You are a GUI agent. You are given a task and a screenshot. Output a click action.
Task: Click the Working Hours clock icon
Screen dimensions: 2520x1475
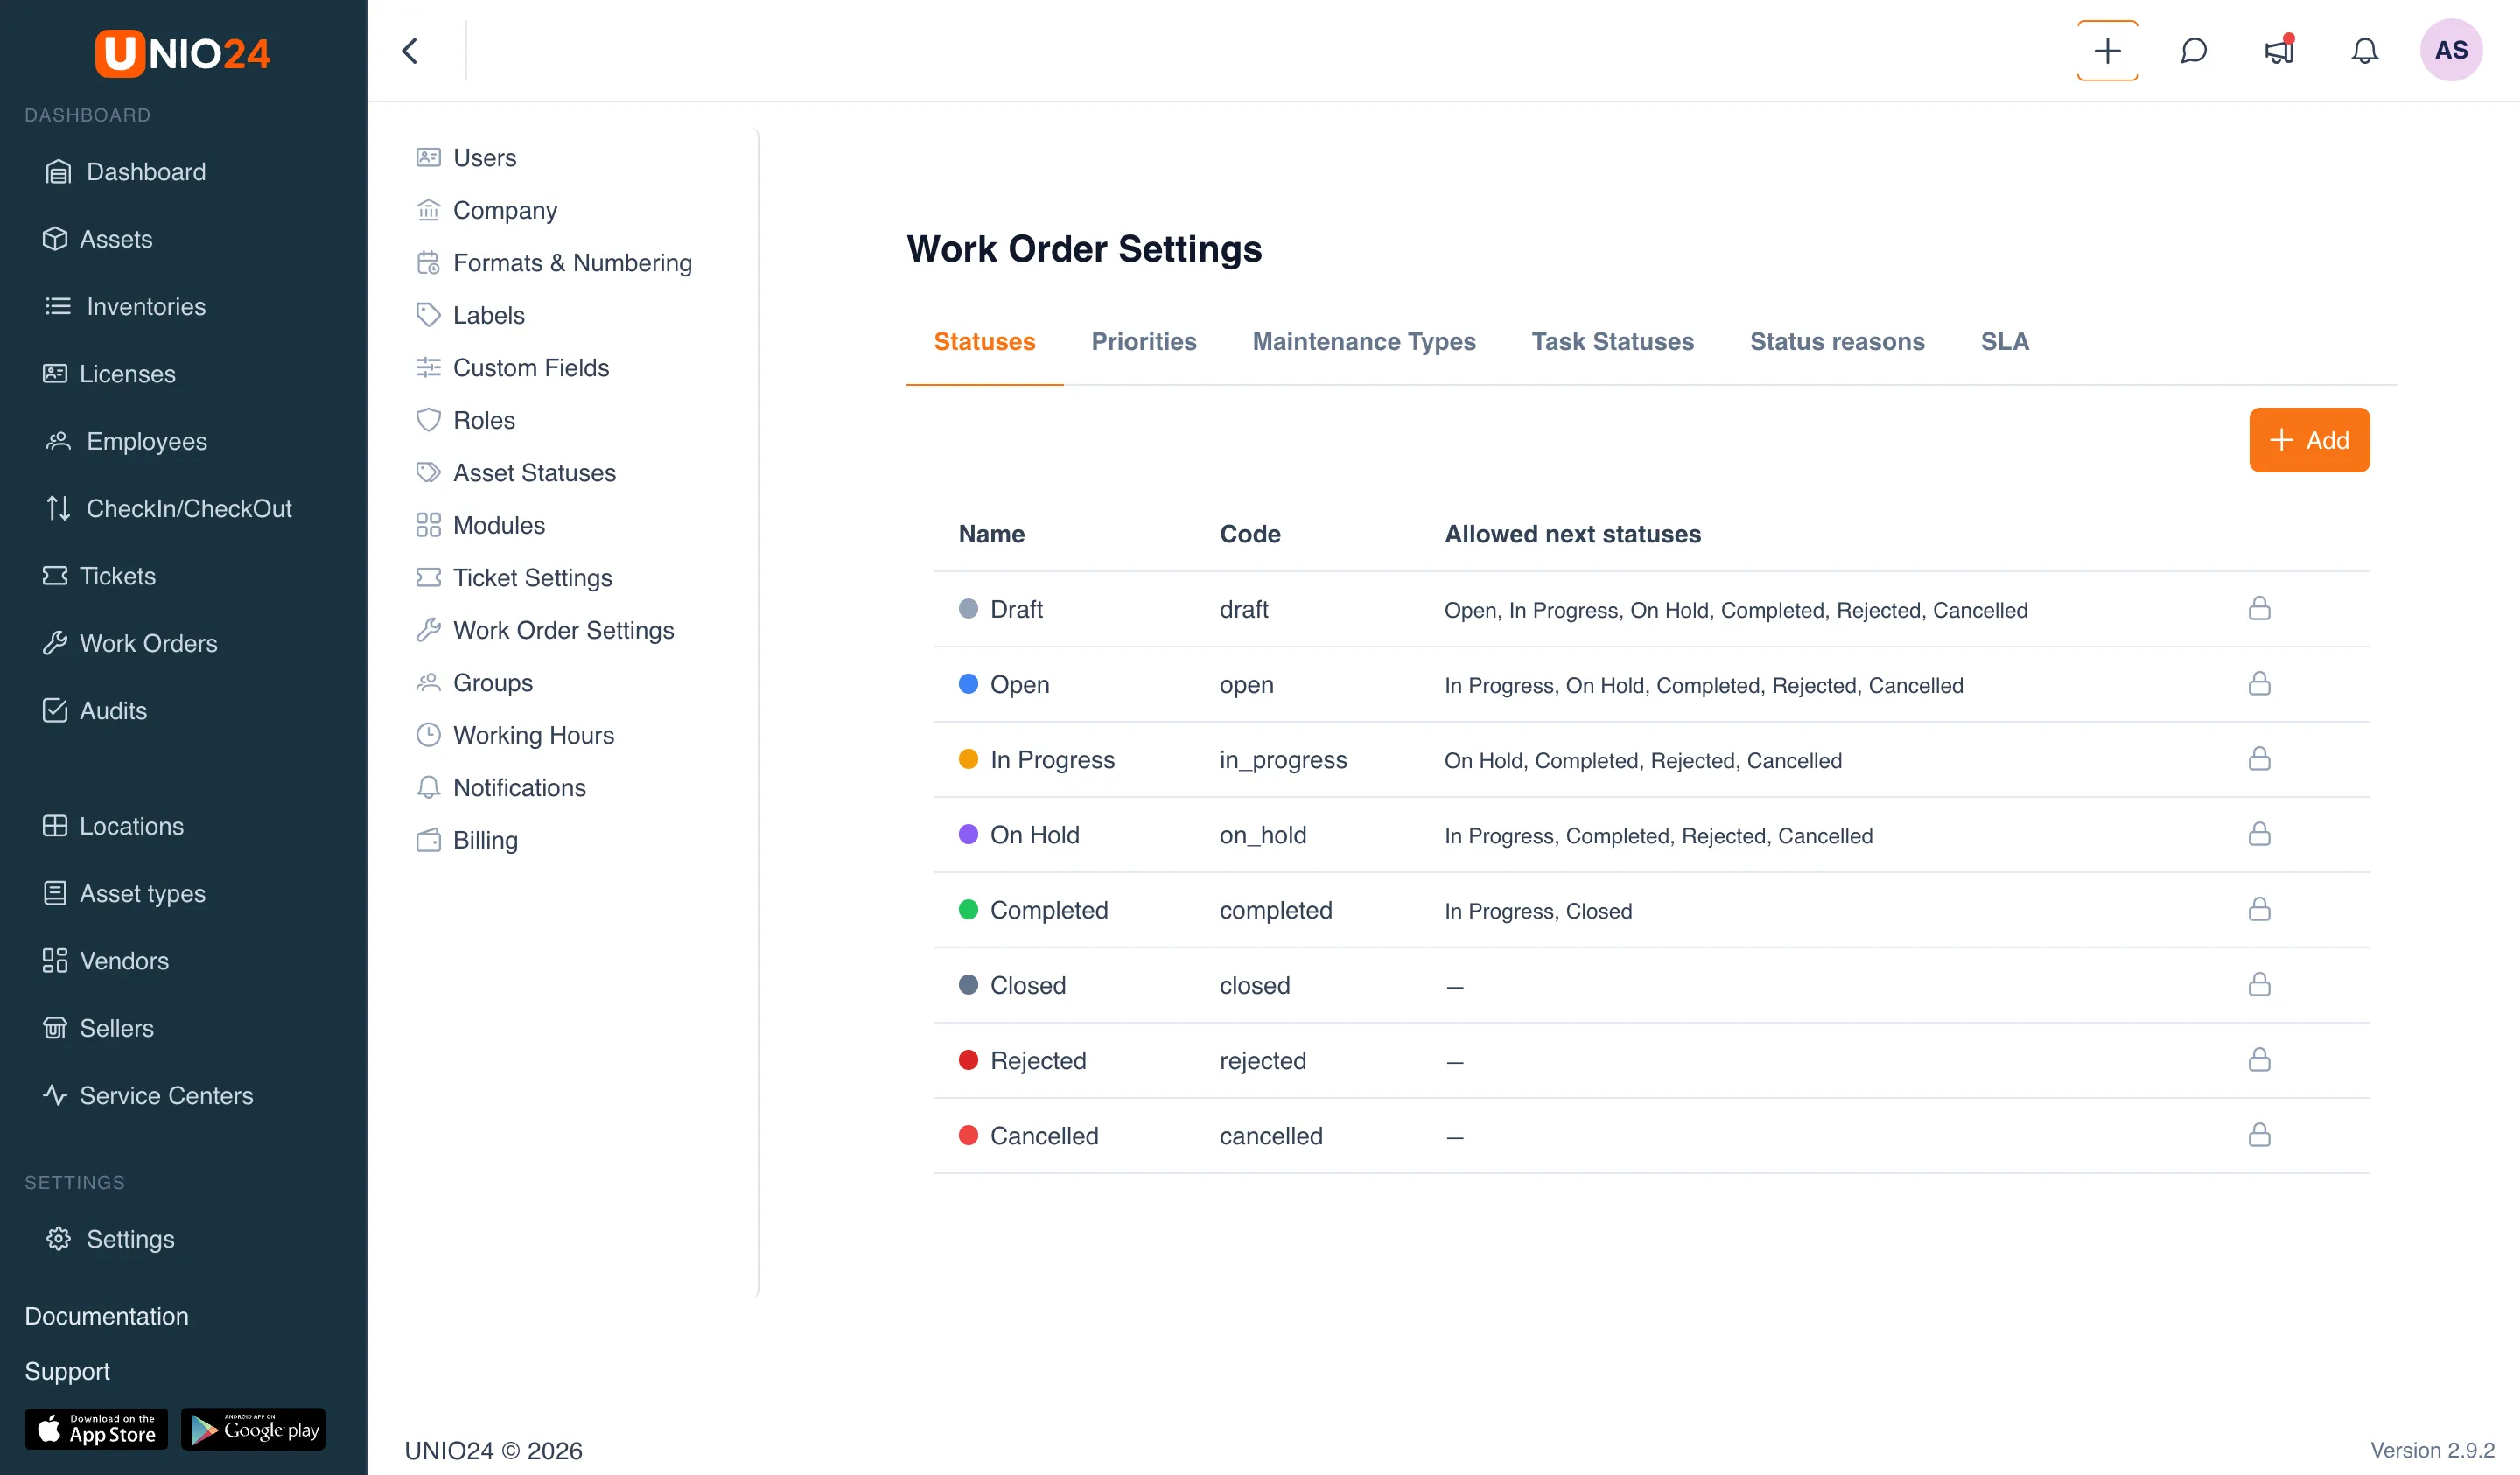(428, 735)
